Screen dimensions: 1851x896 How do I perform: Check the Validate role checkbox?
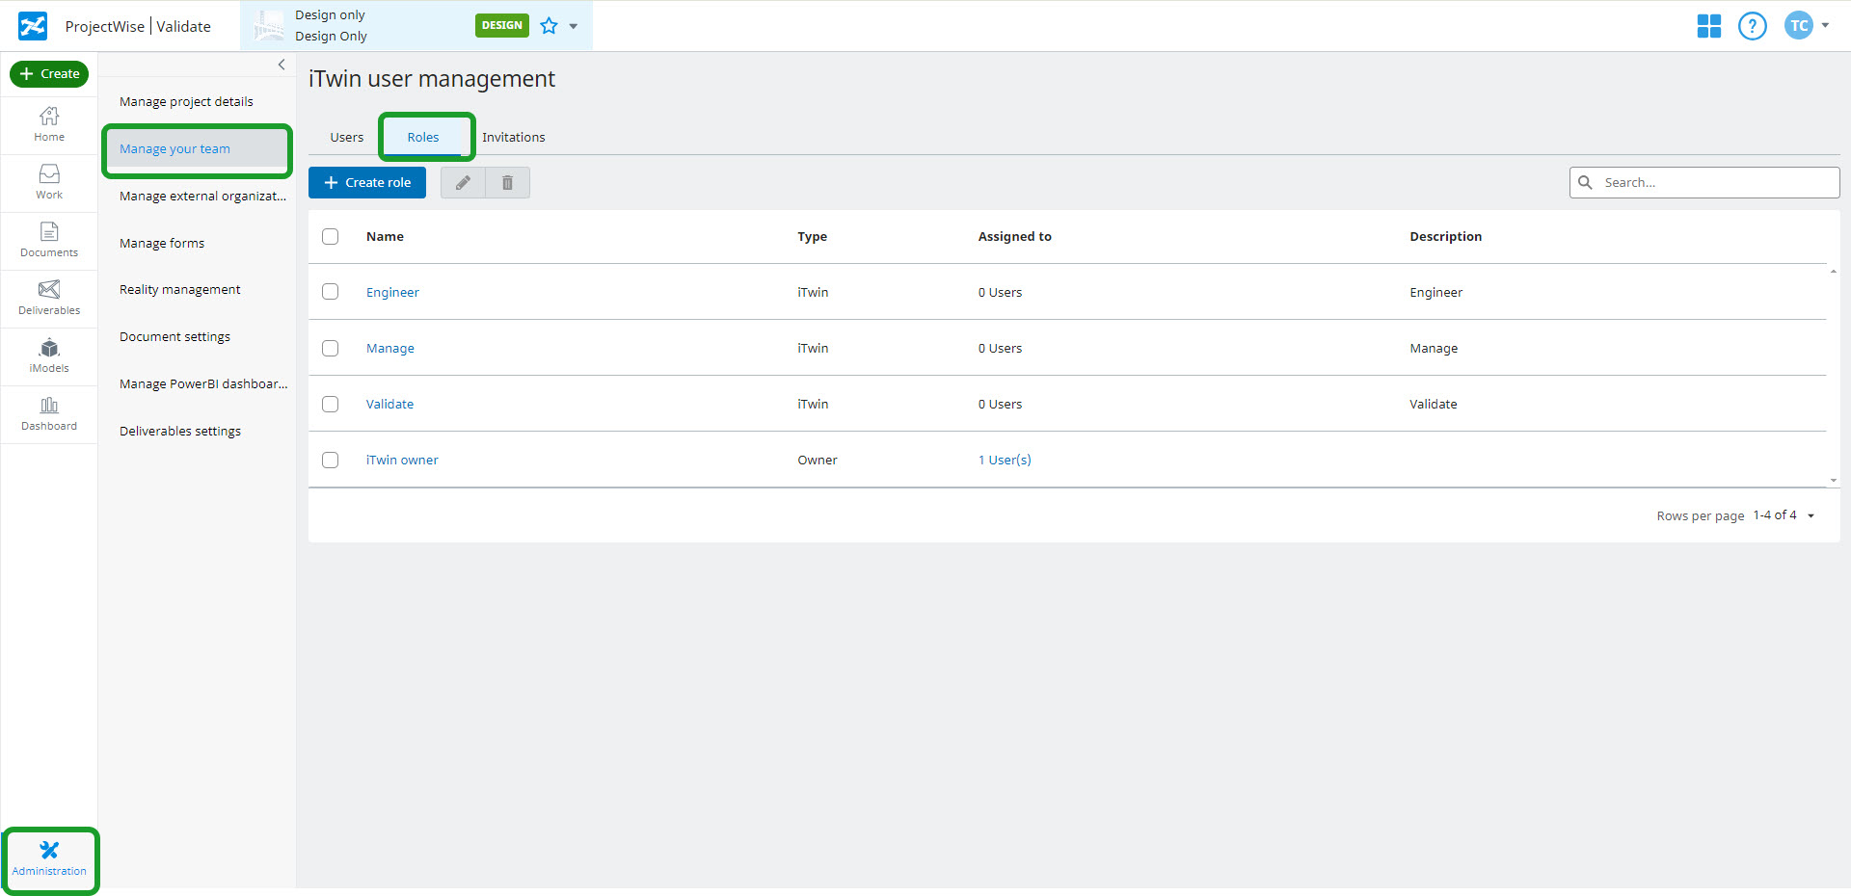click(x=331, y=404)
